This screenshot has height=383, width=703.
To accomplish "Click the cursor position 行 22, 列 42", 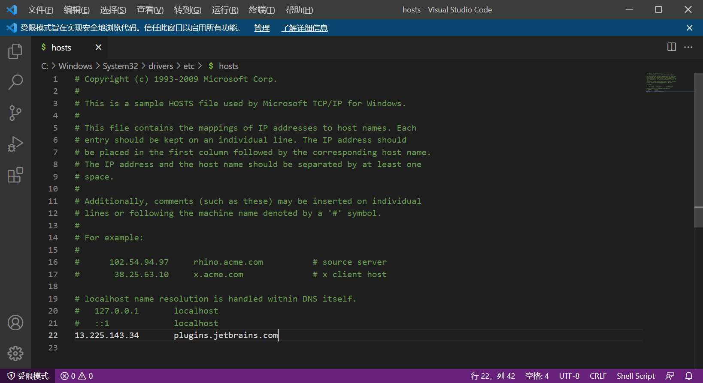I will point(493,376).
